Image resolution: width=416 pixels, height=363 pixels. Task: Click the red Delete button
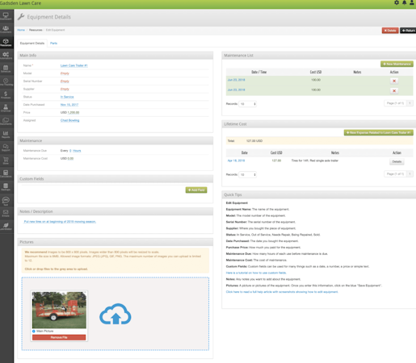[390, 31]
